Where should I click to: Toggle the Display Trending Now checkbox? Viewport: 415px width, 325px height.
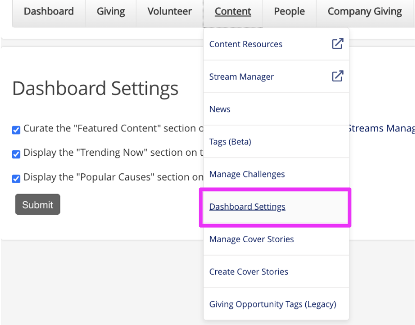tap(16, 154)
